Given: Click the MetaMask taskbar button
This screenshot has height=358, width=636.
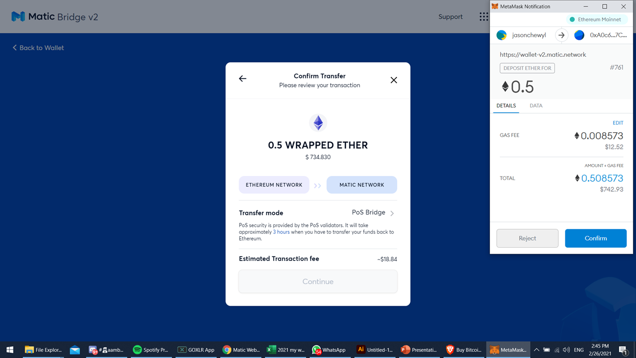Looking at the screenshot, I should [509, 350].
